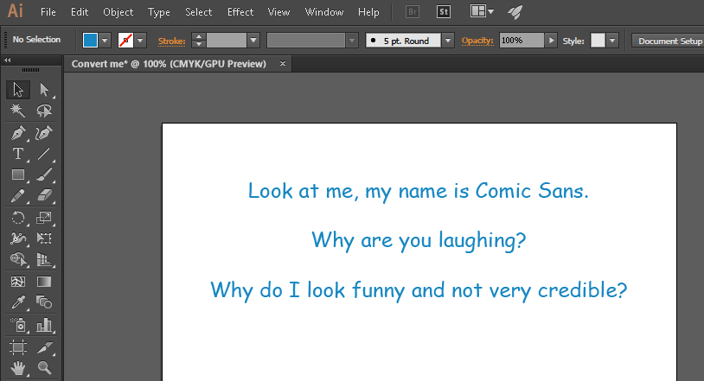Open the Stroke panel link
The width and height of the screenshot is (704, 381).
click(x=171, y=41)
